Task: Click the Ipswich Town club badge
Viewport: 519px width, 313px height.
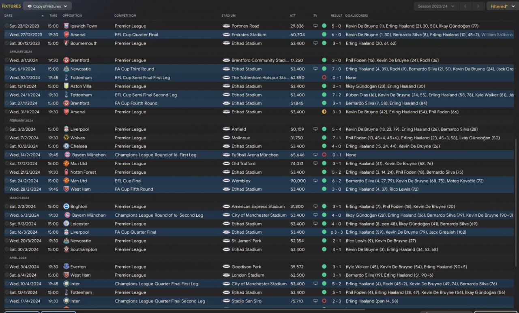Action: click(x=66, y=26)
